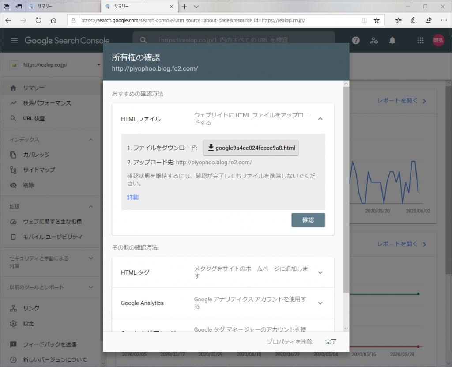This screenshot has width=452, height=367.
Task: Open モバイル ユーザビリティ in sidebar
Action: 51,237
